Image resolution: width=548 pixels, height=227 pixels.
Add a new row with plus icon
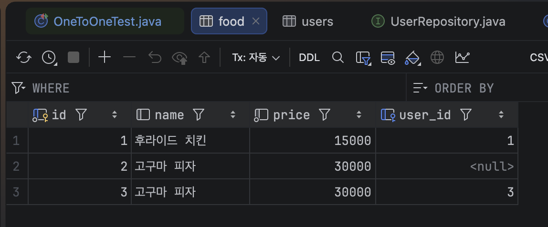[x=105, y=57]
